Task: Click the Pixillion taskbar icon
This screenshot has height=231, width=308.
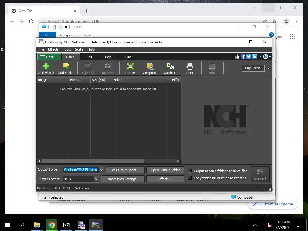Action: tap(96, 225)
